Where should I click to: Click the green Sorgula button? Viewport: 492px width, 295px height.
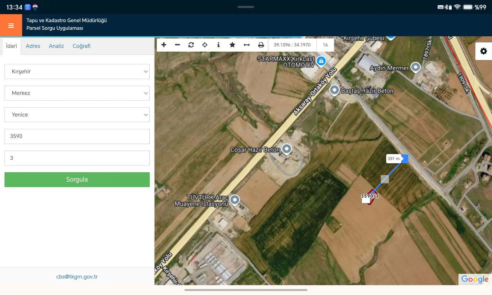pyautogui.click(x=77, y=180)
